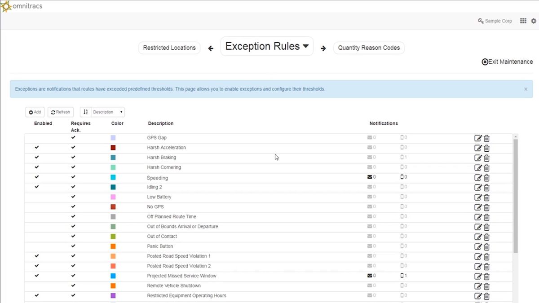Screen dimensions: 539x303
Task: Click the right arrow next to Exception Rules
Action: point(323,48)
